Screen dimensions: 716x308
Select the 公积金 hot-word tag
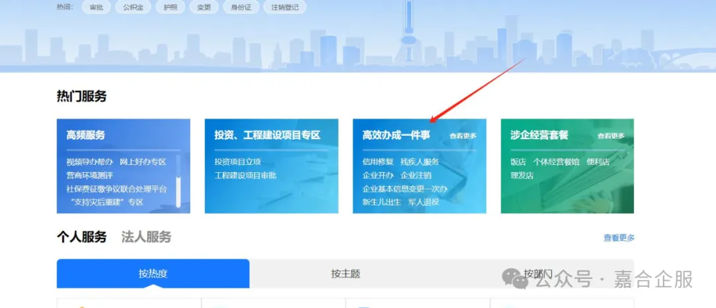[133, 7]
